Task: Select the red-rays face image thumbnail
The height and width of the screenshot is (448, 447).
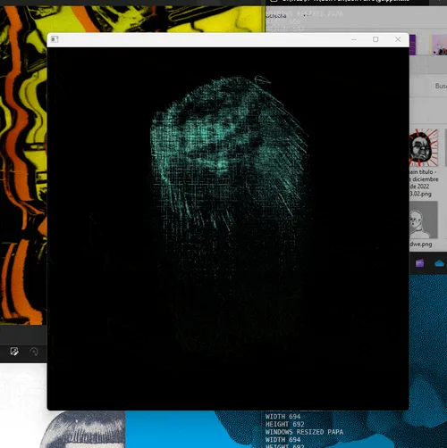Action: (424, 147)
